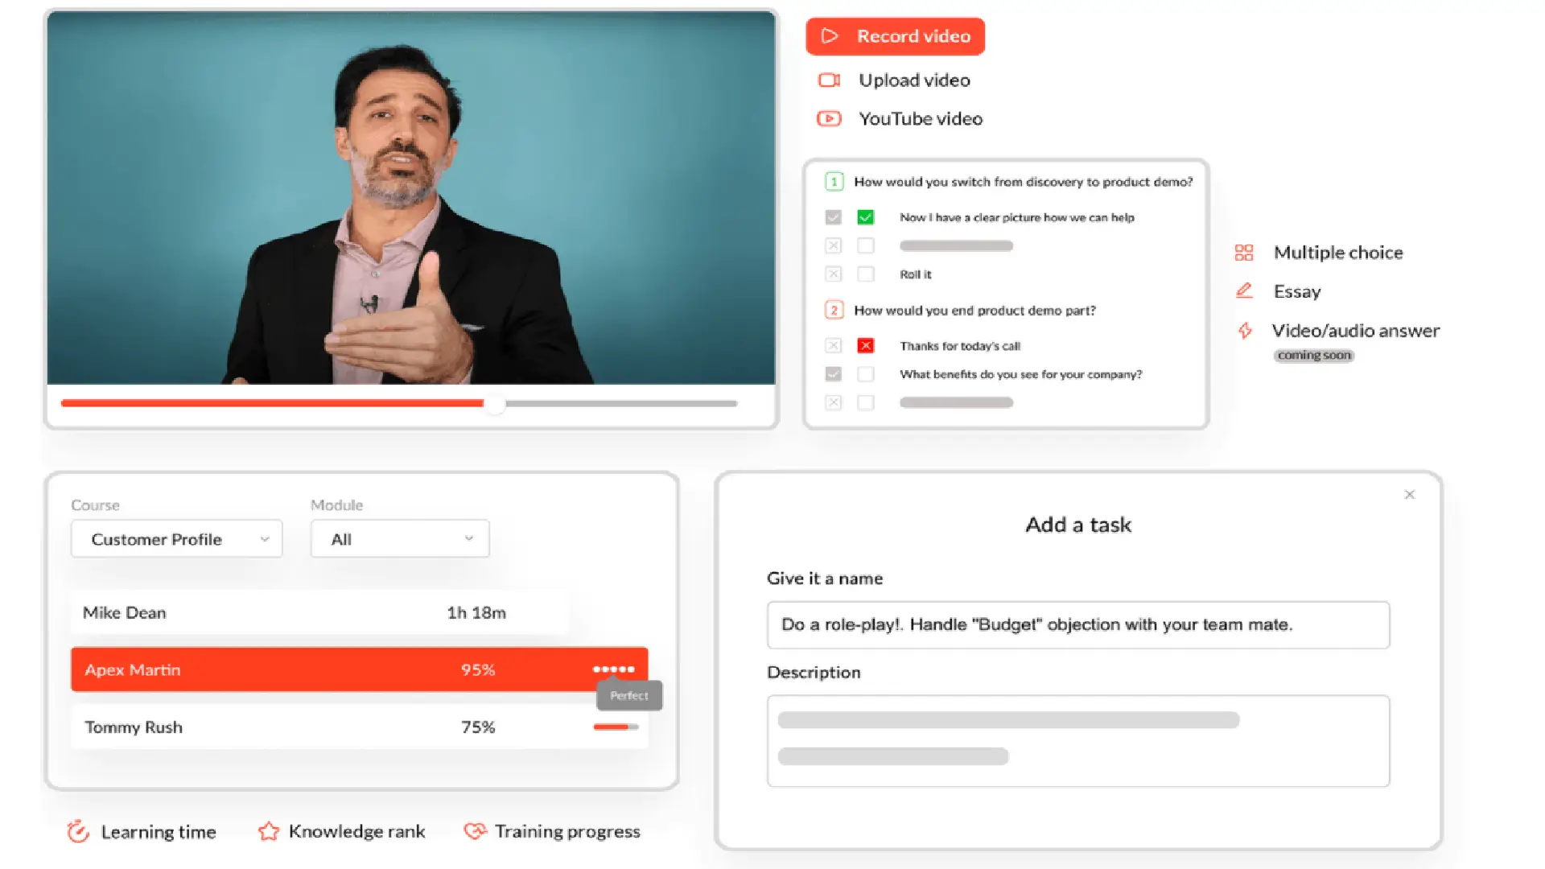
Task: Click the Learning time stopwatch icon
Action: pos(78,831)
